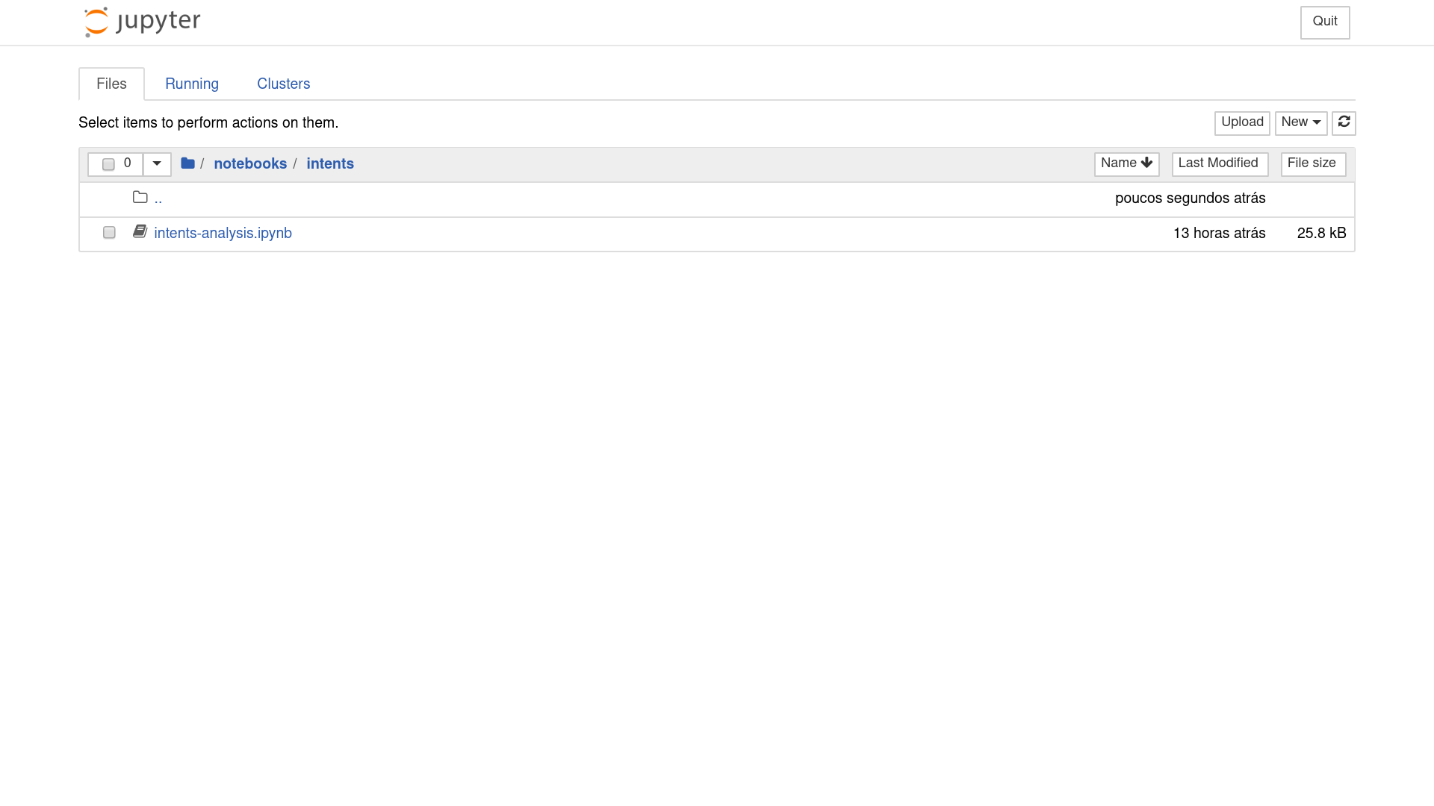
Task: Click the root folder breadcrumb icon
Action: point(187,163)
